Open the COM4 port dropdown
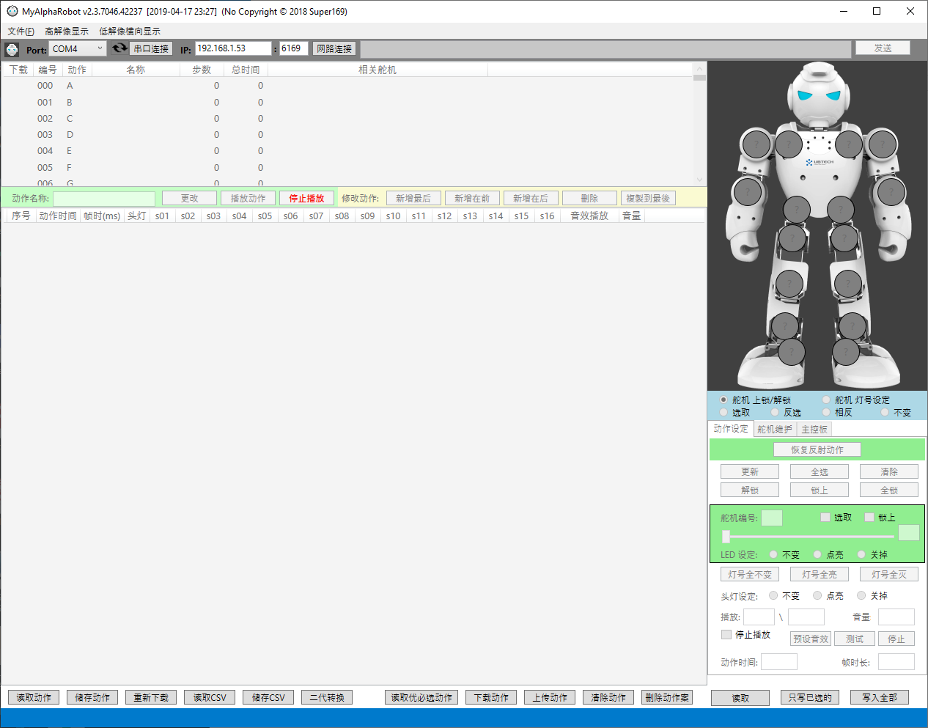The width and height of the screenshot is (928, 728). (78, 48)
